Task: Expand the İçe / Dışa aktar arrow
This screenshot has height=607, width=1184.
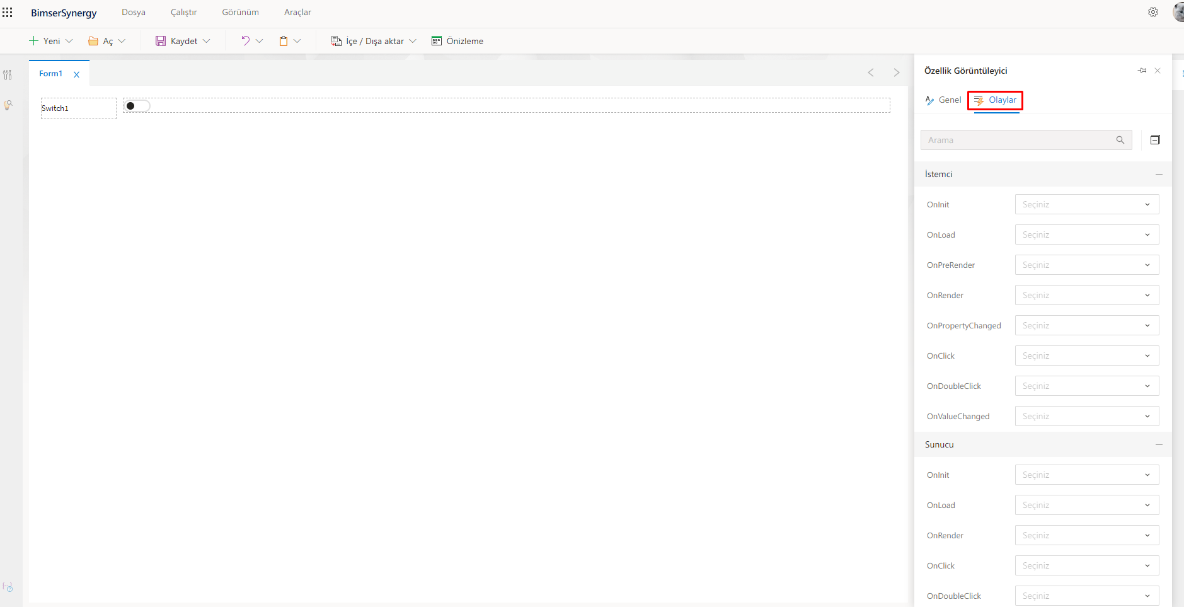Action: [413, 41]
